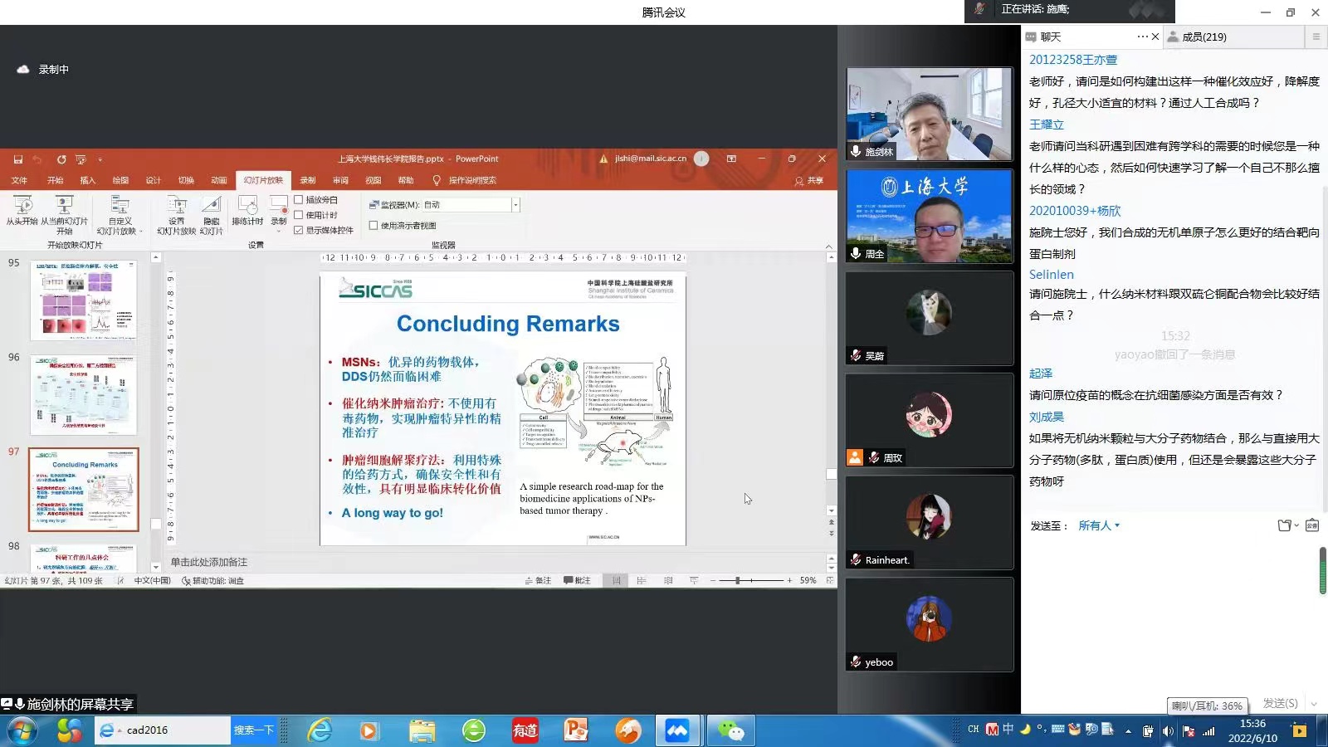Image resolution: width=1328 pixels, height=747 pixels.
Task: Check the 使用演示者视图 option
Action: [x=373, y=226]
